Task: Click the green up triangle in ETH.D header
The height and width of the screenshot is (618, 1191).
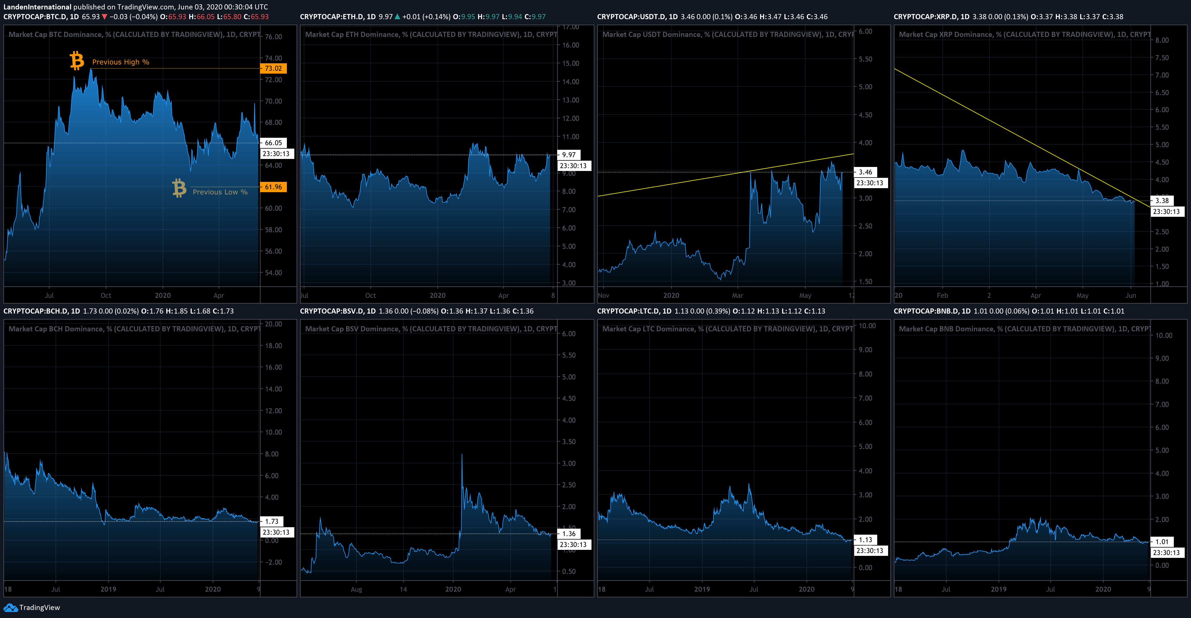Action: [x=397, y=17]
